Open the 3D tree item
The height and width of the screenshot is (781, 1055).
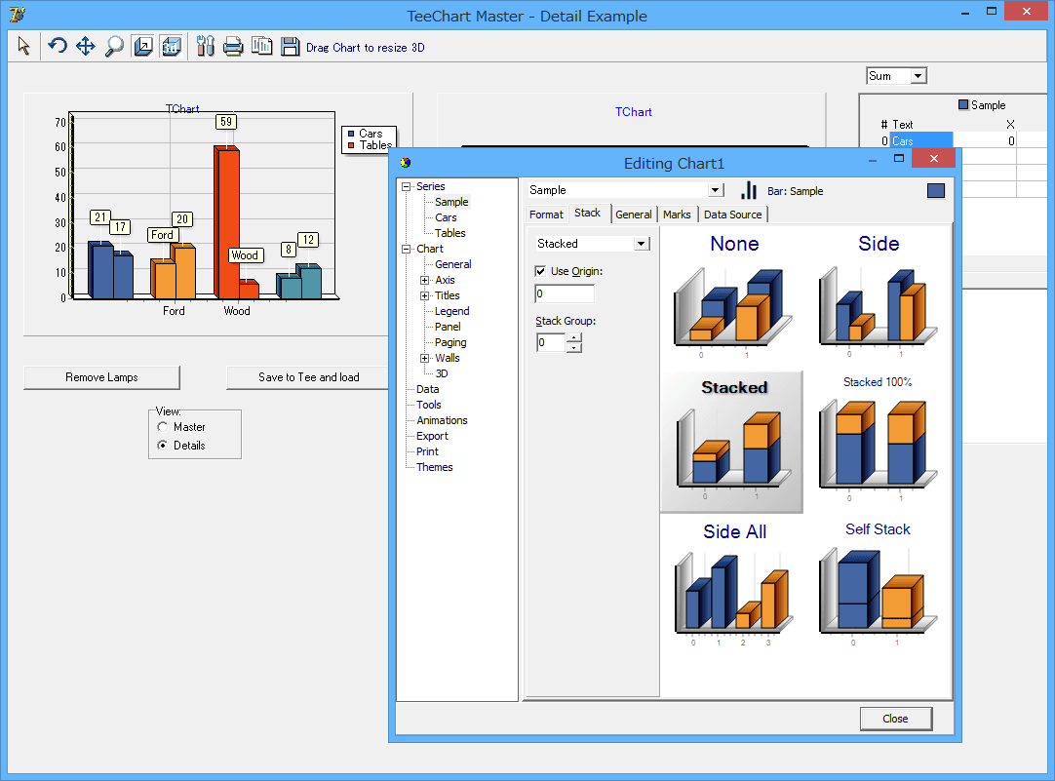(442, 373)
